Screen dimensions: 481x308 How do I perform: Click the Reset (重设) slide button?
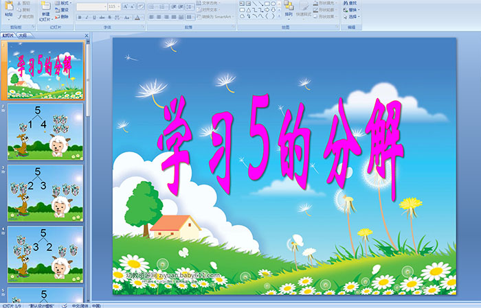[x=62, y=10]
